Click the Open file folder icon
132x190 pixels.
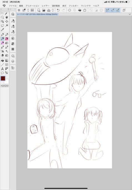click(44, 10)
